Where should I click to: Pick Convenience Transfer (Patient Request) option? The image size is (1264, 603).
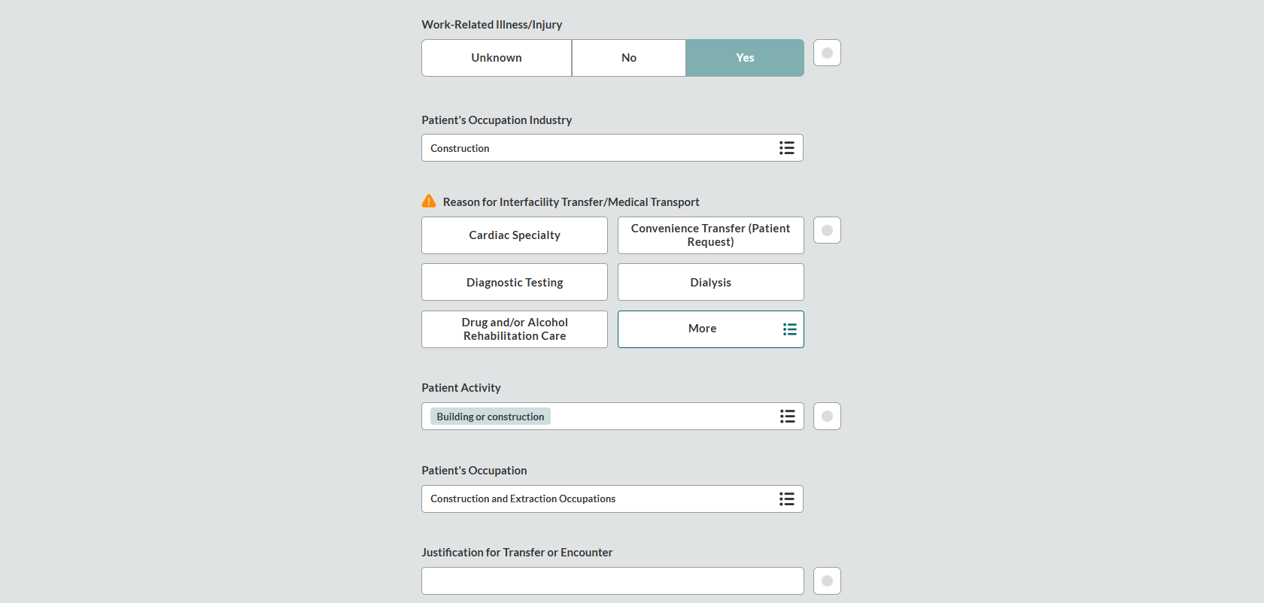click(x=710, y=235)
